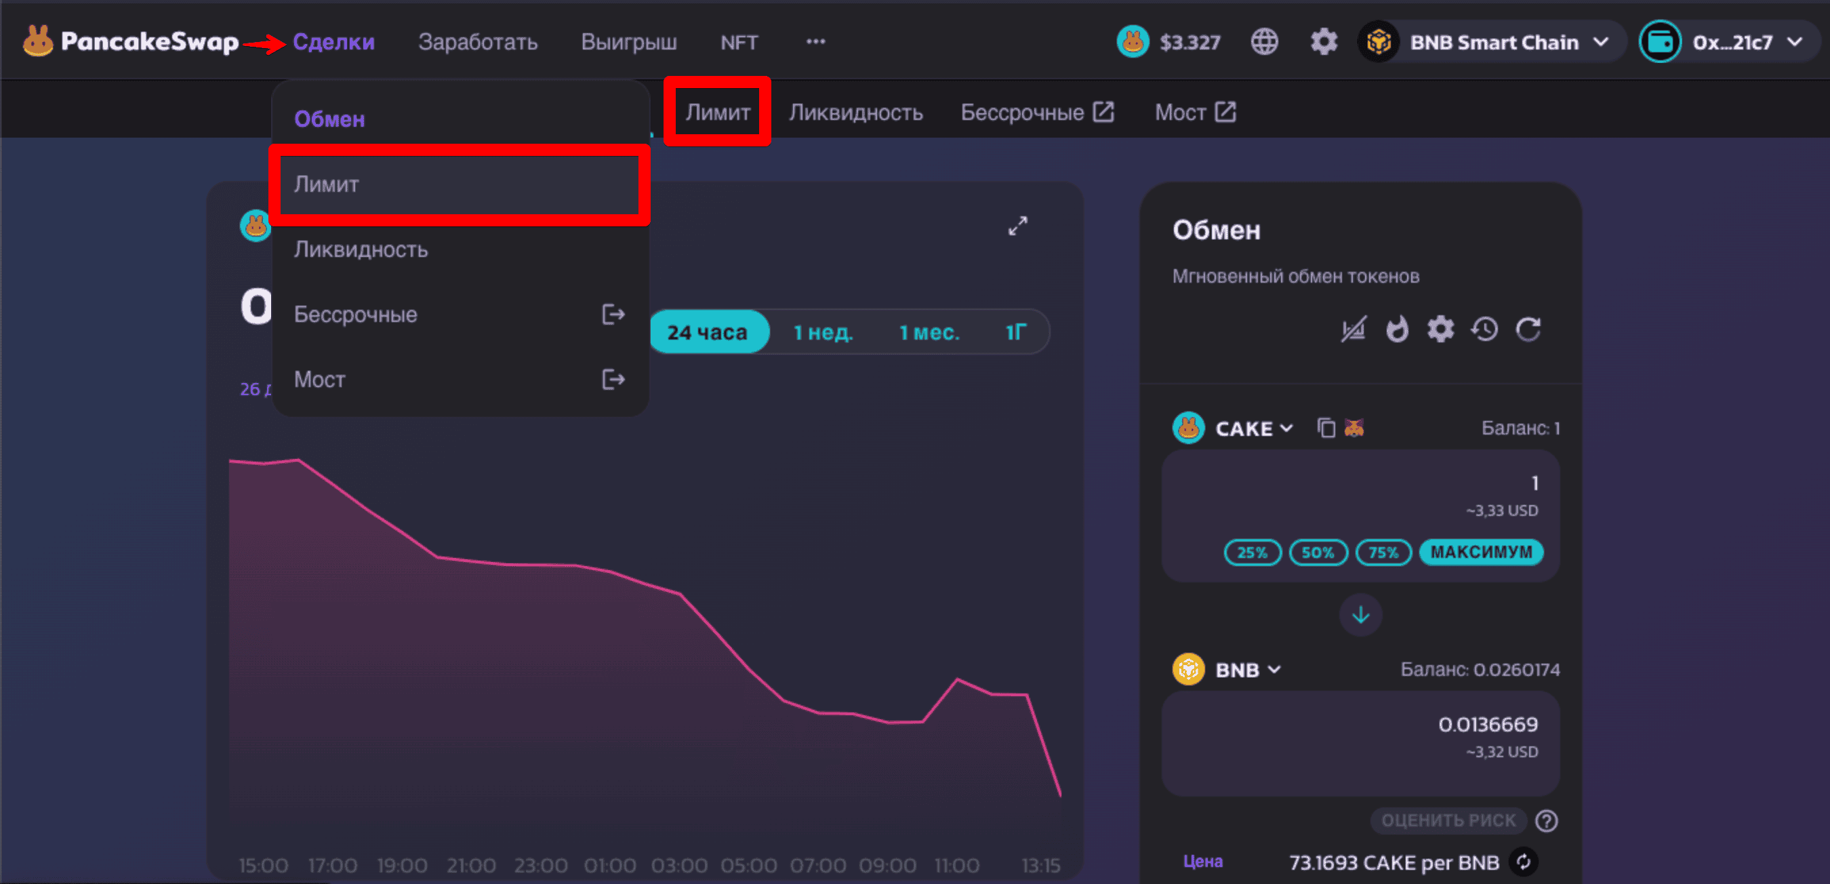
Task: Set amount to 25% of balance
Action: pyautogui.click(x=1253, y=552)
